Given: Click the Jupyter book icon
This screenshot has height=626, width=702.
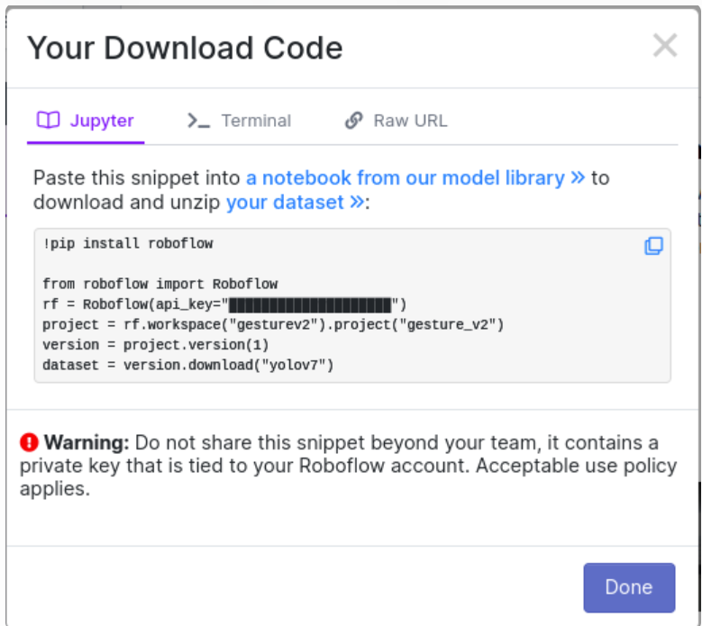Looking at the screenshot, I should 48,121.
